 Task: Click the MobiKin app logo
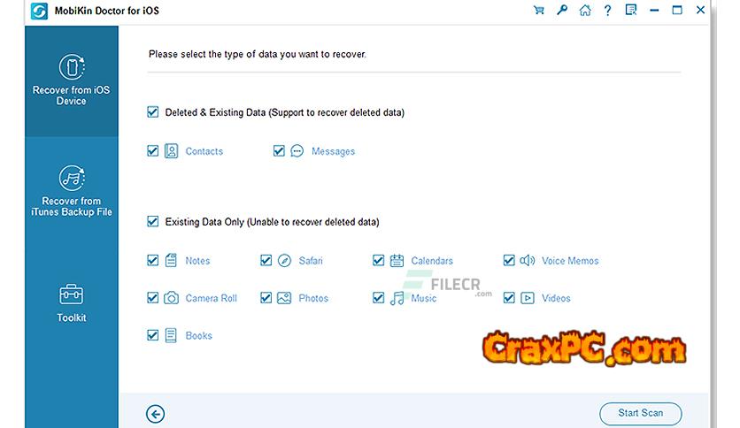pos(39,11)
